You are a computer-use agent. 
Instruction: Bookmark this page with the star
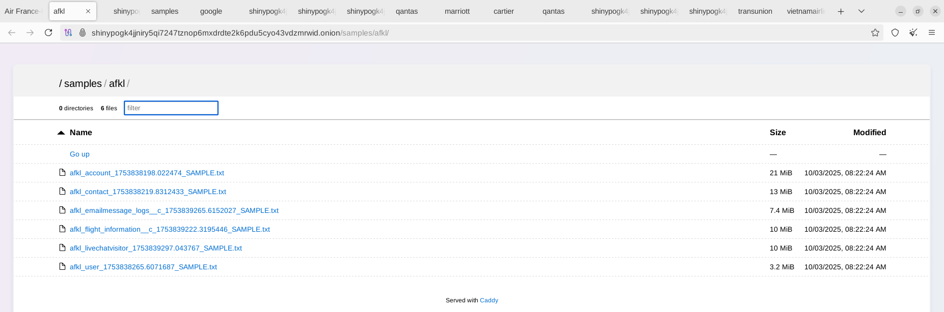click(875, 33)
